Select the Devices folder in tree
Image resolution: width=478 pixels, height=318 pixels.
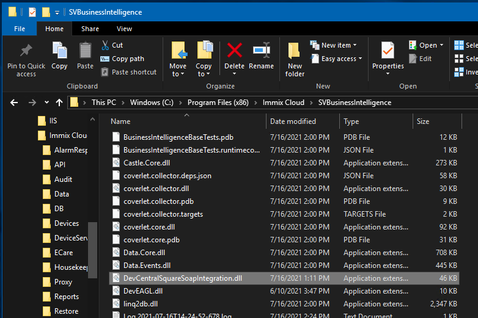tap(61, 223)
